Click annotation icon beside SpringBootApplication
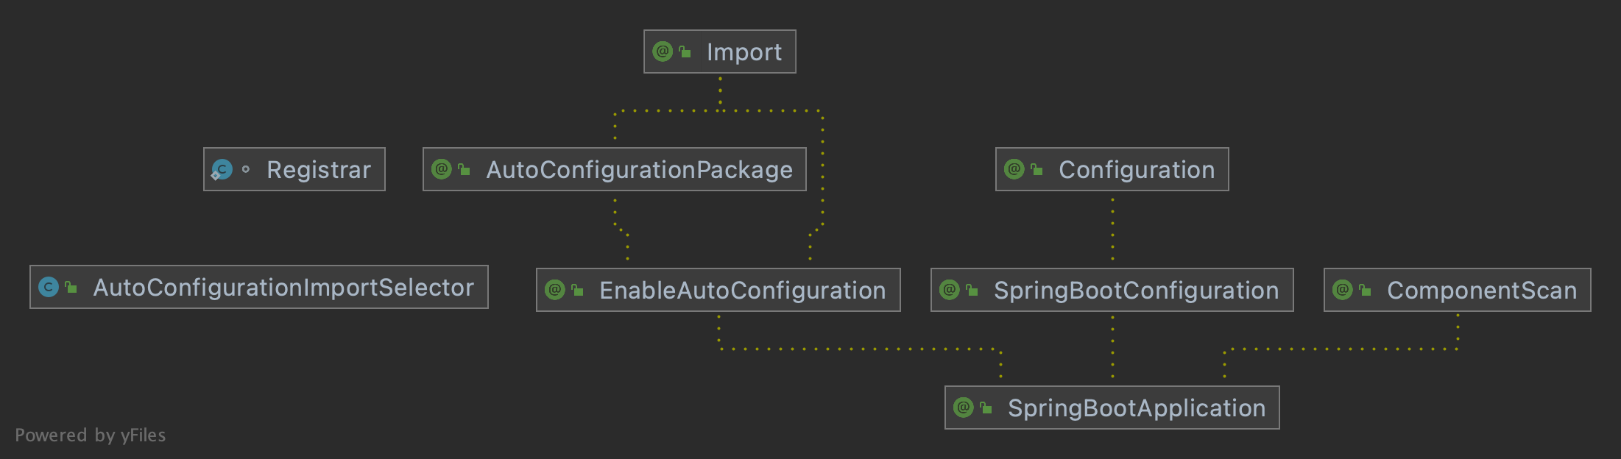Screen dimensions: 1621x459 point(964,408)
